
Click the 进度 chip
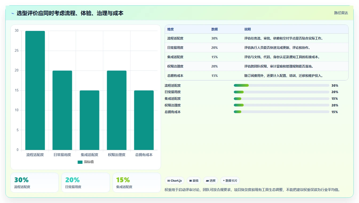pyautogui.click(x=211, y=181)
